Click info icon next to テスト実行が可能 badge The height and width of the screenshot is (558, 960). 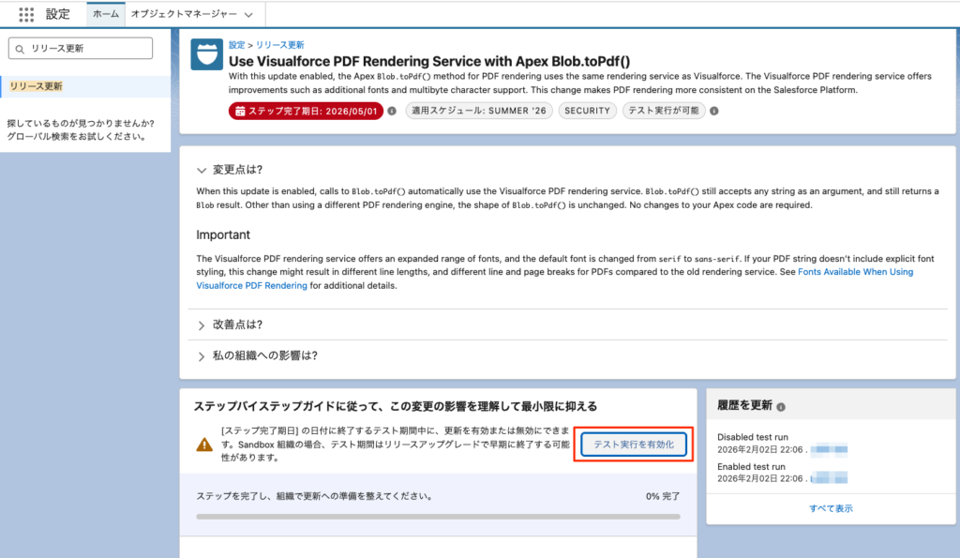(x=713, y=111)
